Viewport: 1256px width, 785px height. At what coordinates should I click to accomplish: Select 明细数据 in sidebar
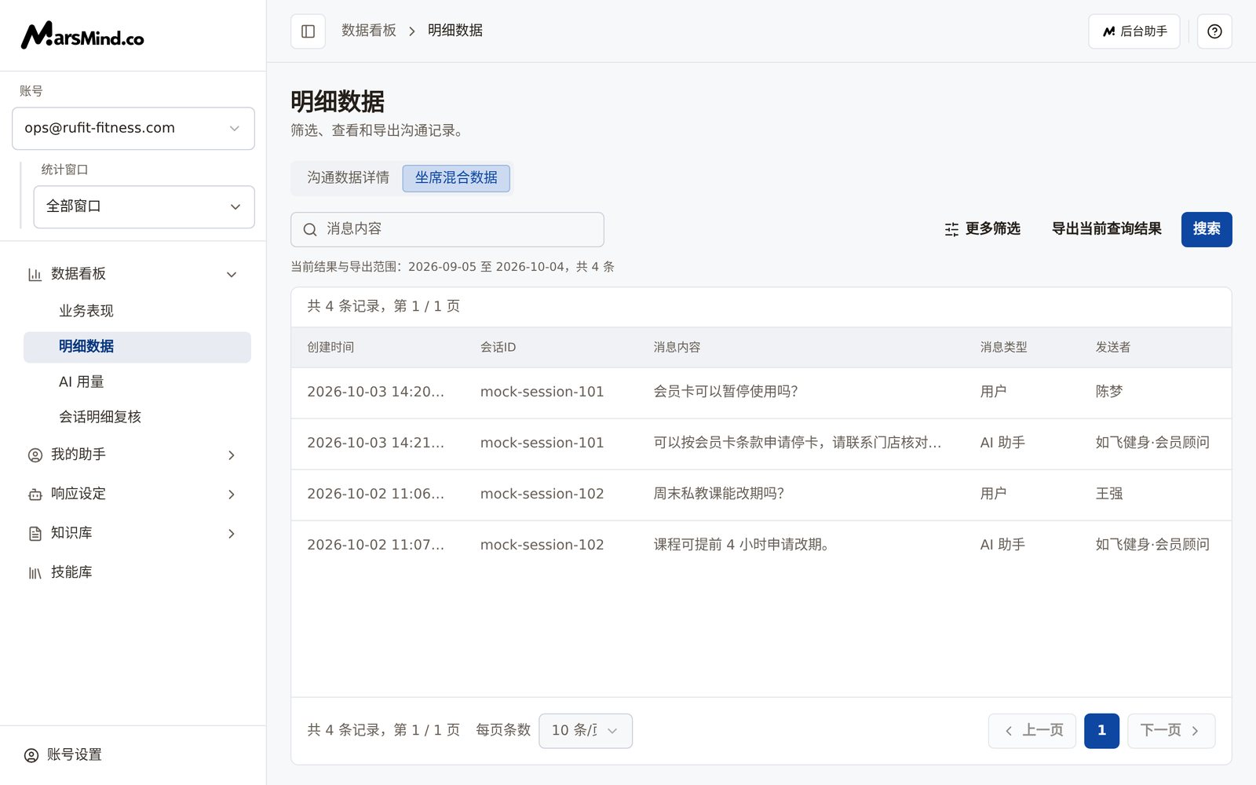coord(137,347)
